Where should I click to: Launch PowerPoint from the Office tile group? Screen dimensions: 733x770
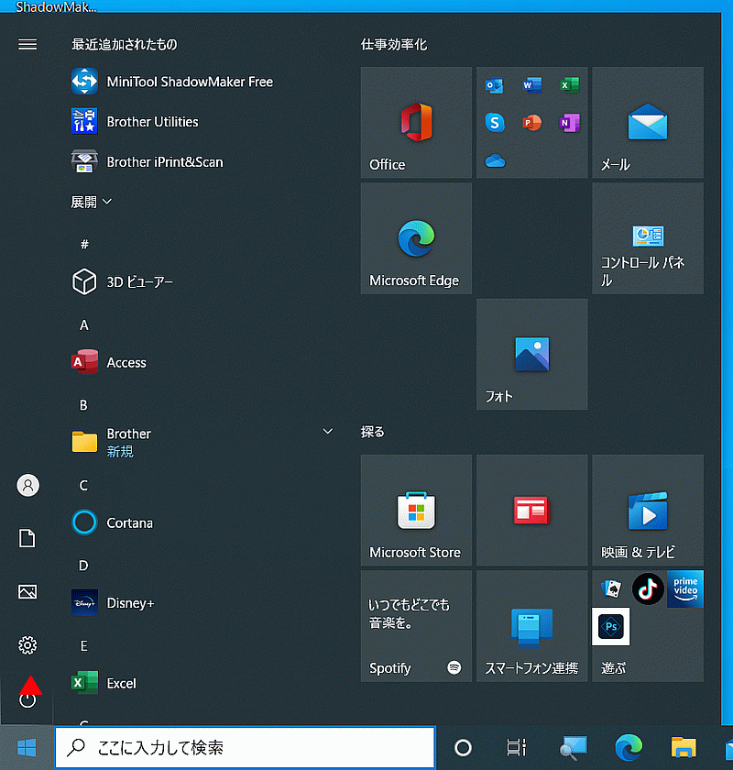(532, 122)
